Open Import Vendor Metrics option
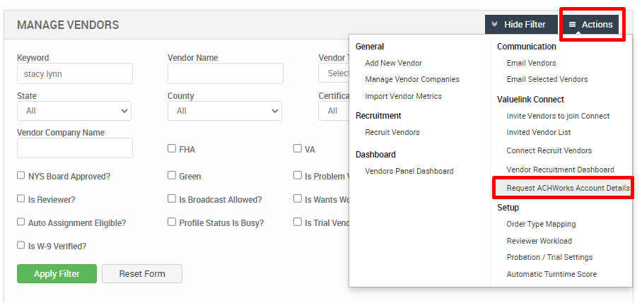The image size is (642, 303). tap(403, 96)
